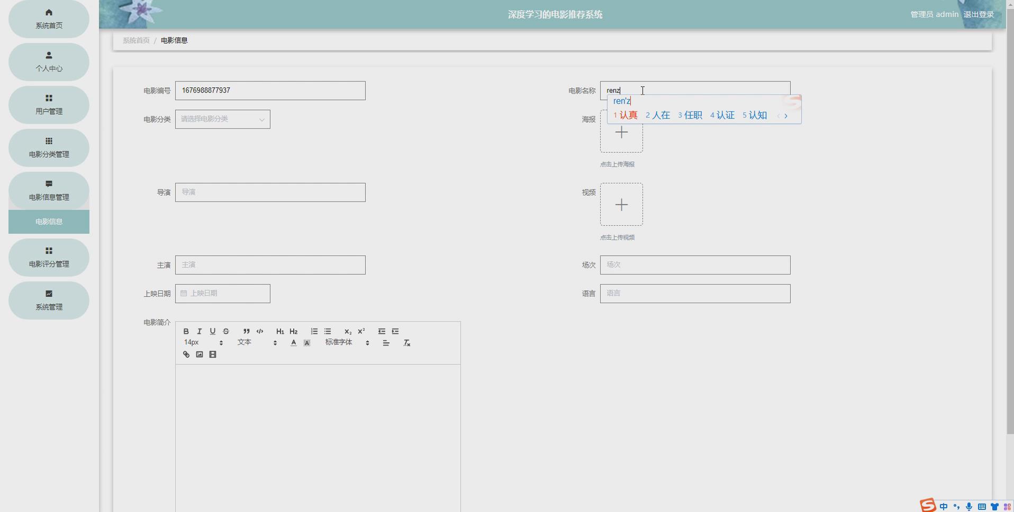The width and height of the screenshot is (1014, 512).
Task: Focus the 语言 input field
Action: [x=695, y=294]
